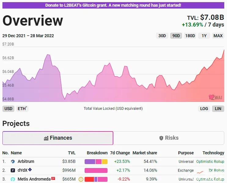Click the chart icon on the Finances tab
The height and width of the screenshot is (183, 227).
pyautogui.click(x=46, y=138)
